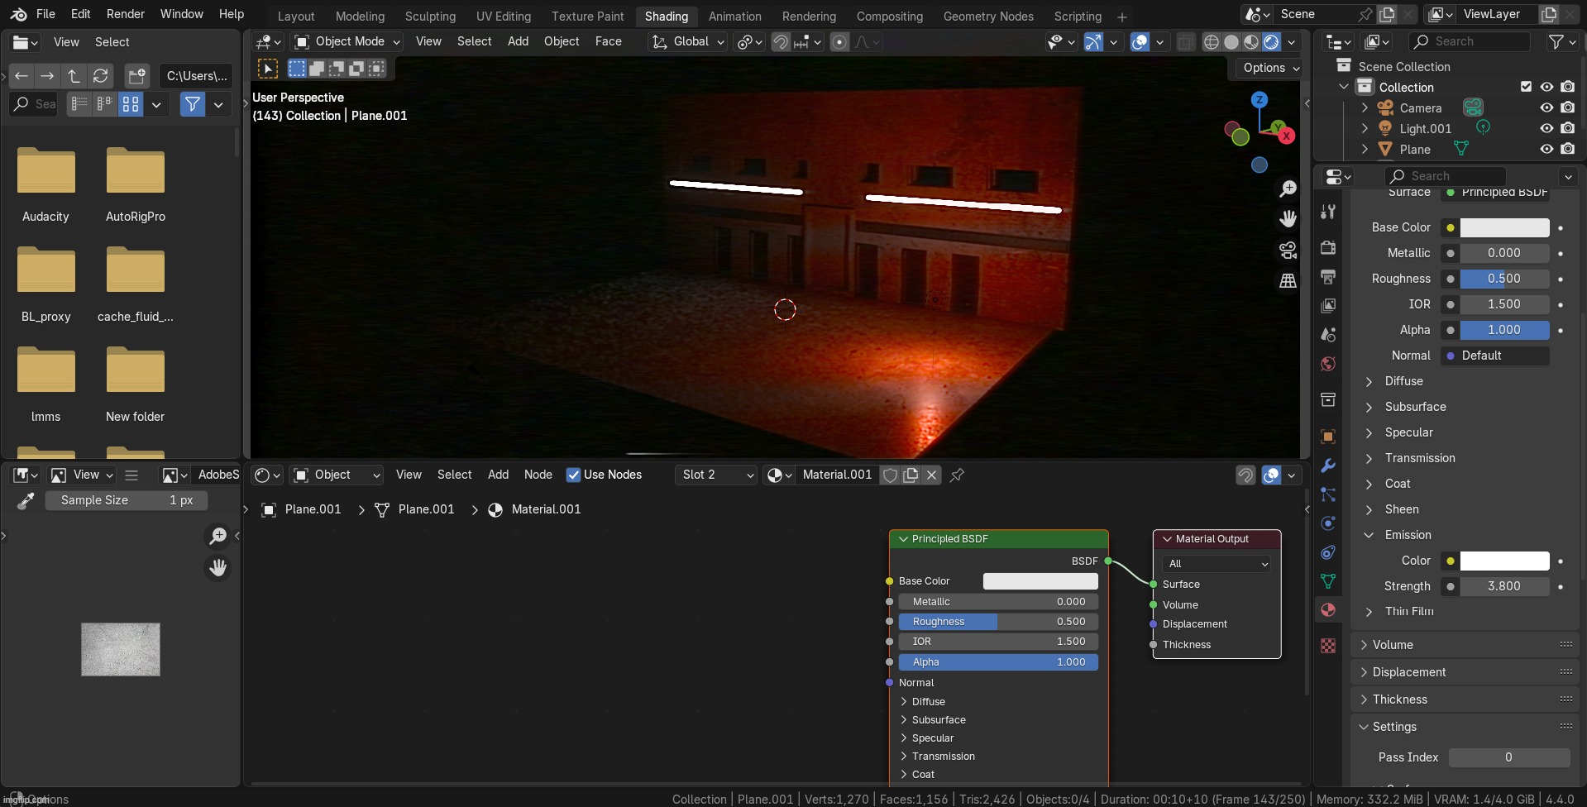This screenshot has width=1587, height=807.
Task: Select material preview shading mode
Action: pyautogui.click(x=1251, y=42)
